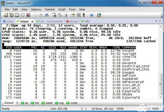Open the Default button bar dropdown
This screenshot has width=164, height=112.
pyautogui.click(x=17, y=103)
